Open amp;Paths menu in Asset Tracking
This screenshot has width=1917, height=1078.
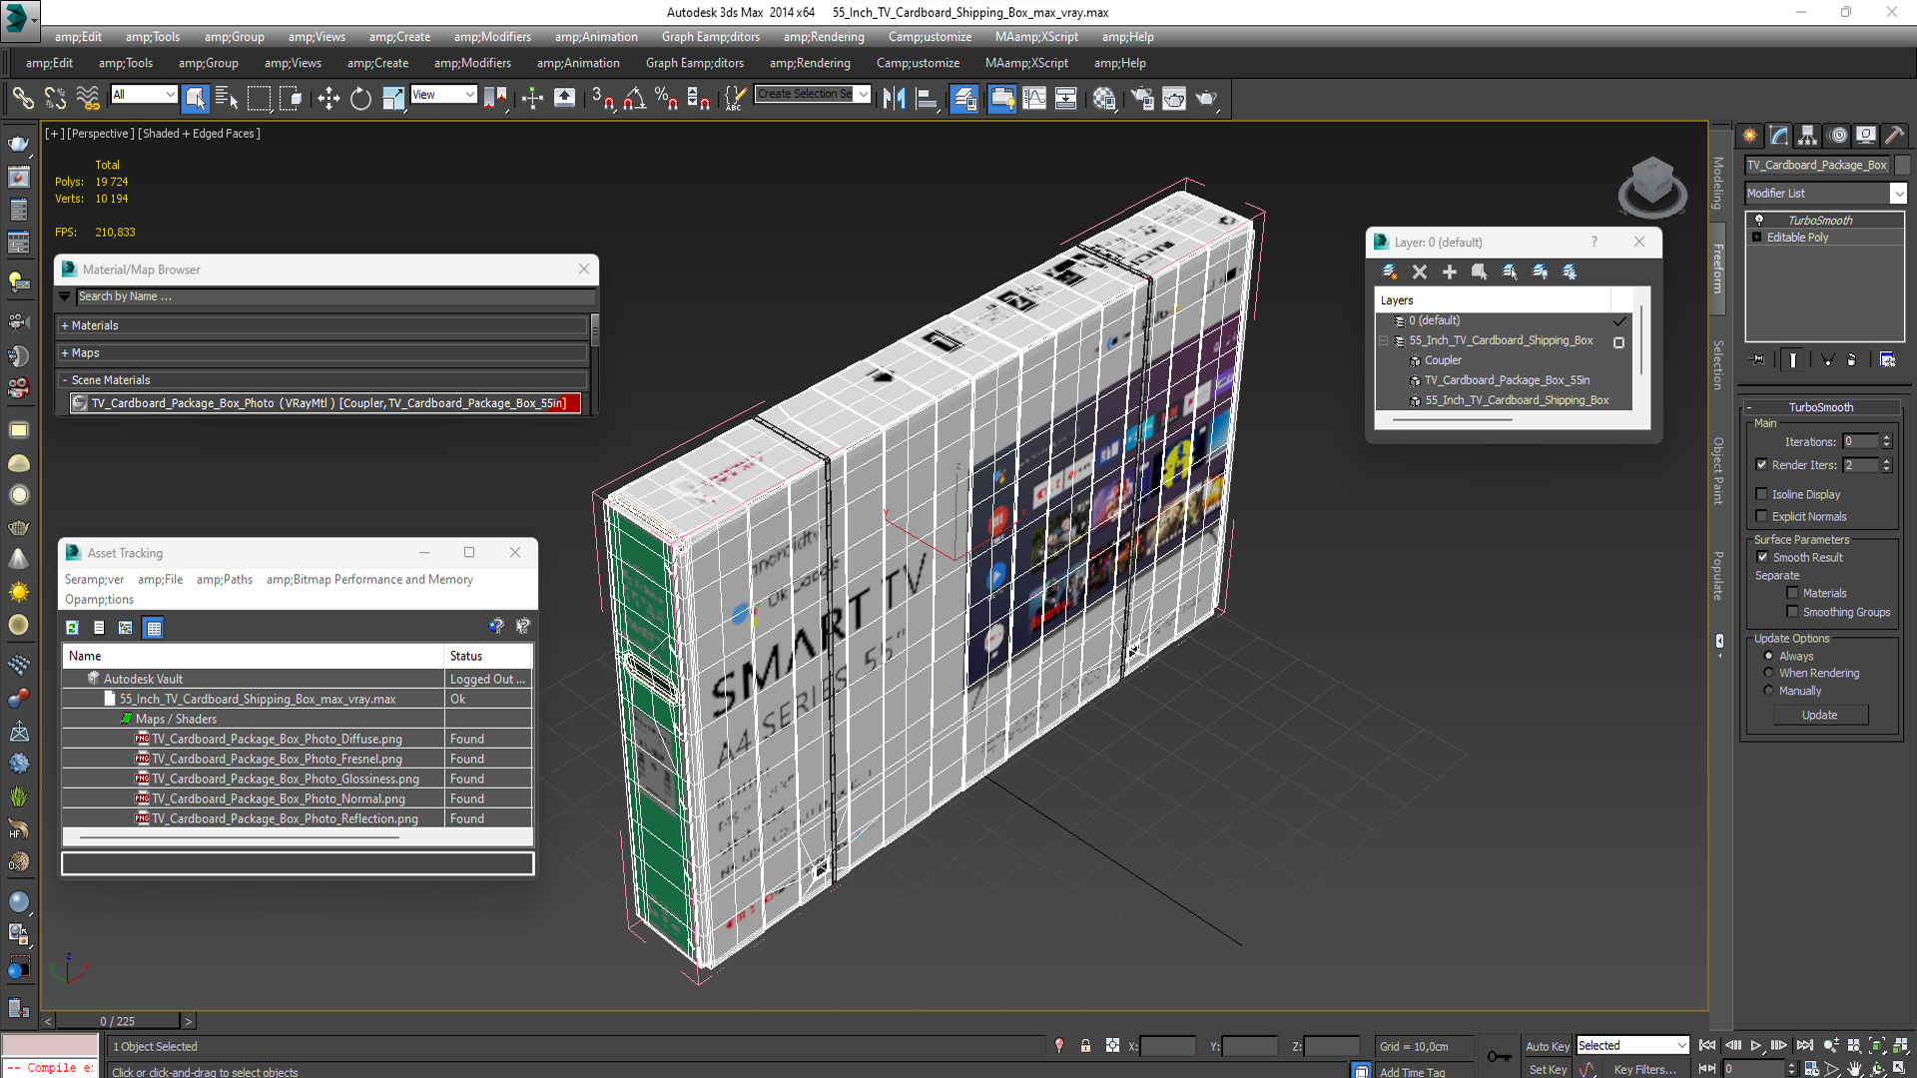[225, 579]
